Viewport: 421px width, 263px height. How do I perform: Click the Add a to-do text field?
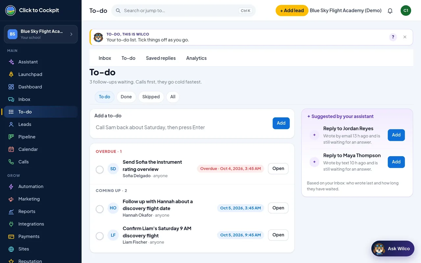[x=182, y=127]
